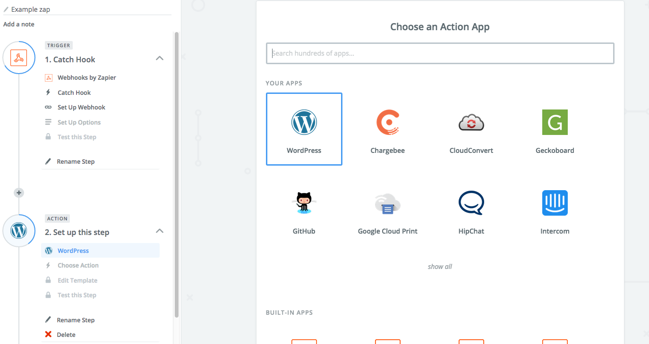The height and width of the screenshot is (344, 649).
Task: Click the red X delete icon
Action: pyautogui.click(x=48, y=335)
